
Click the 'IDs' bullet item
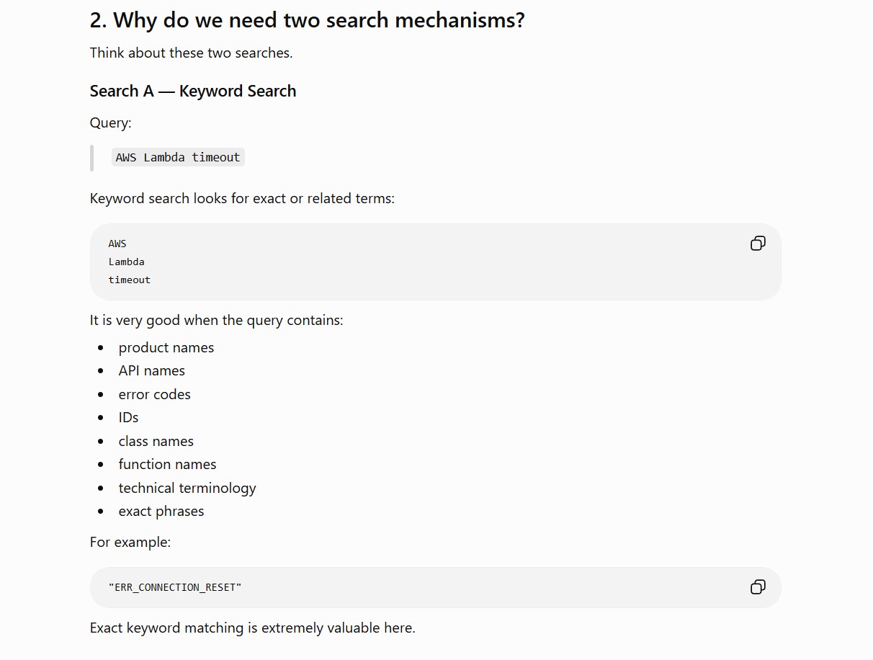point(128,417)
